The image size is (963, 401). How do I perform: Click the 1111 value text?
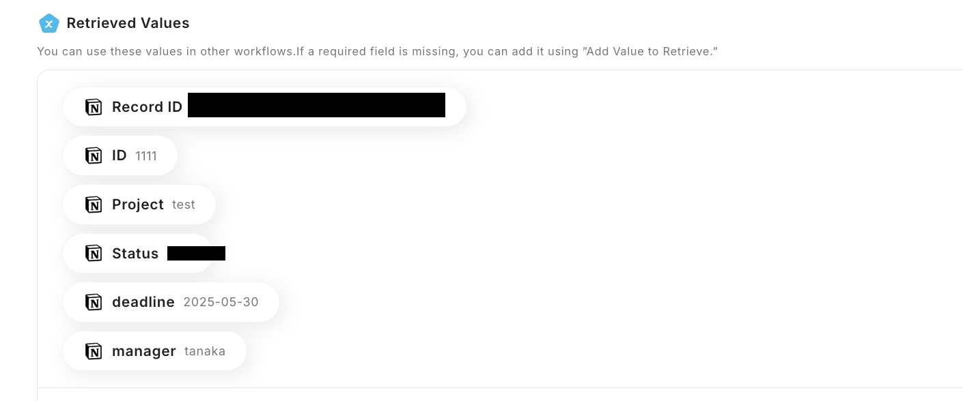tap(146, 156)
